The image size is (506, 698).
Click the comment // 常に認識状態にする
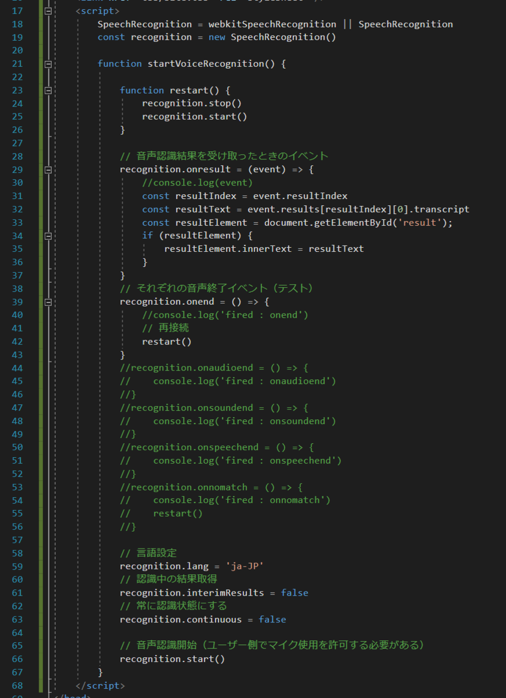(173, 606)
